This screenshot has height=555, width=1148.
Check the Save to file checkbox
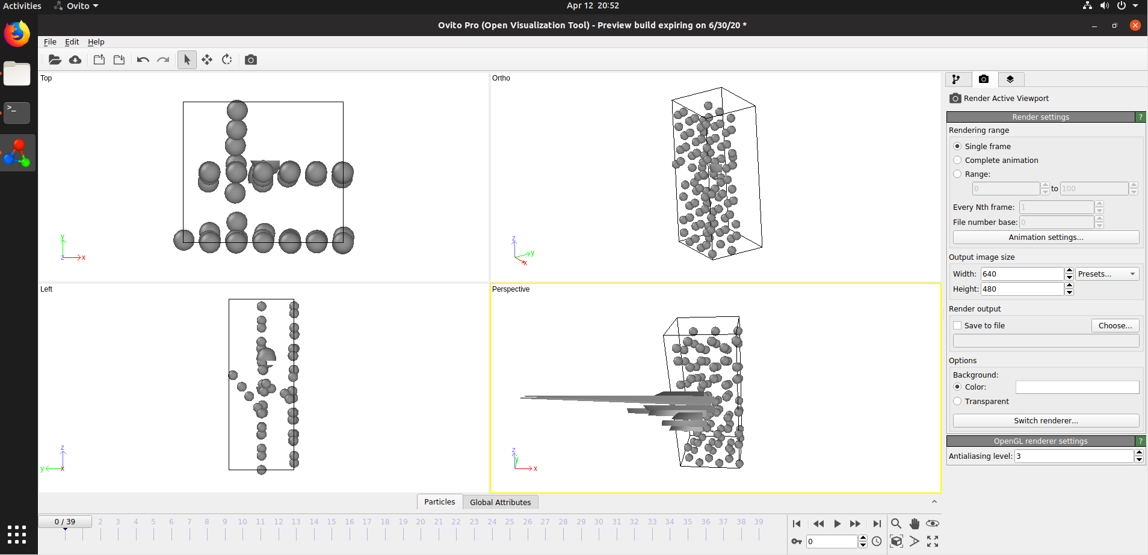(x=957, y=325)
